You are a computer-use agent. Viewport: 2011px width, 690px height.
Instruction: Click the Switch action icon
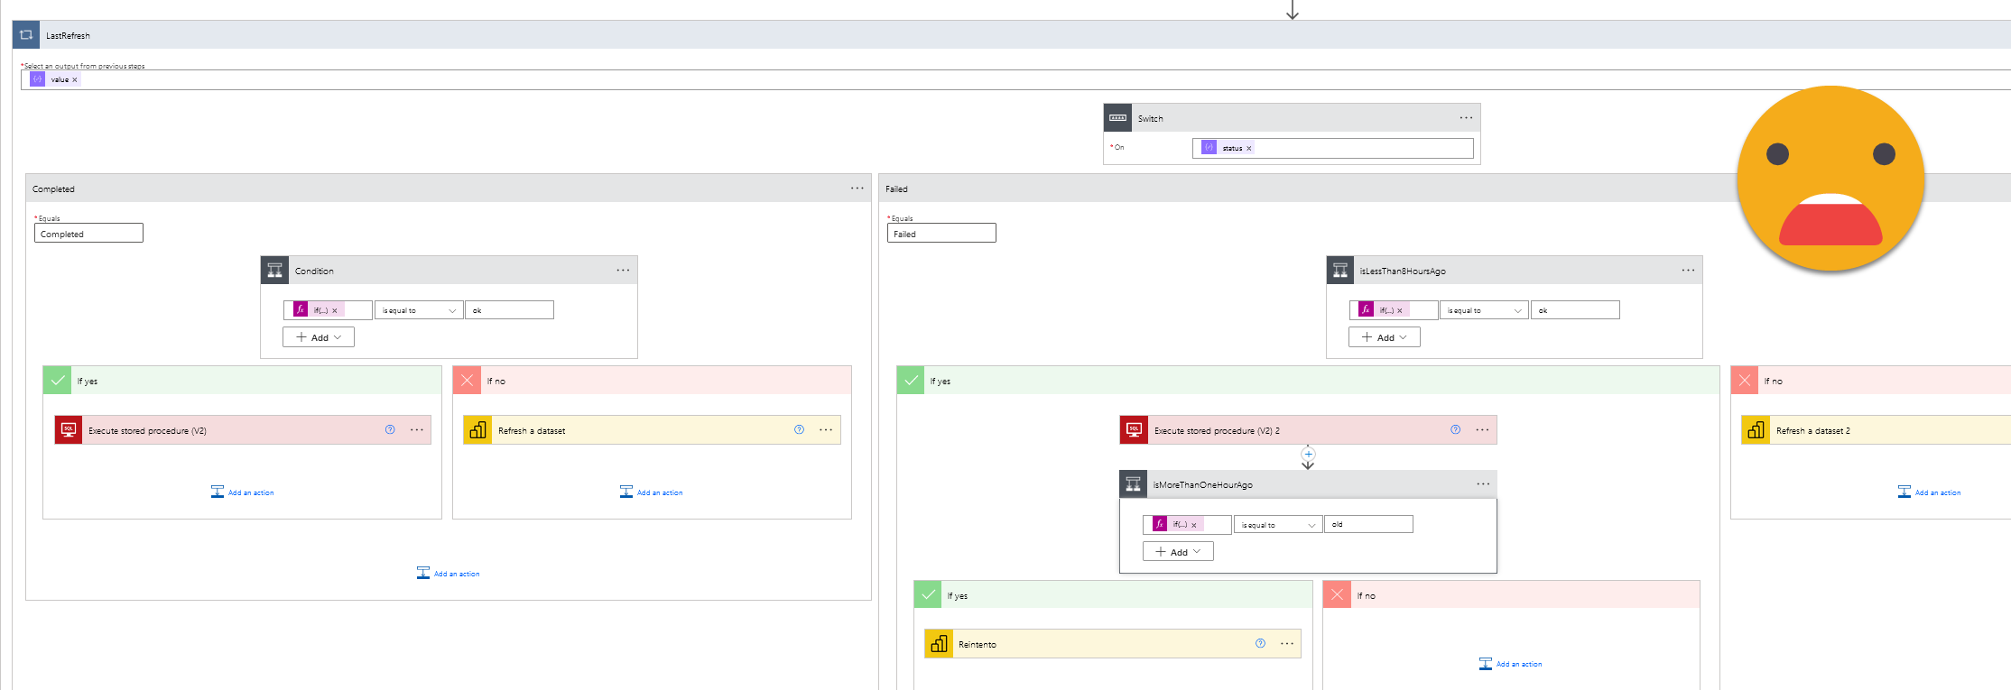click(x=1117, y=118)
